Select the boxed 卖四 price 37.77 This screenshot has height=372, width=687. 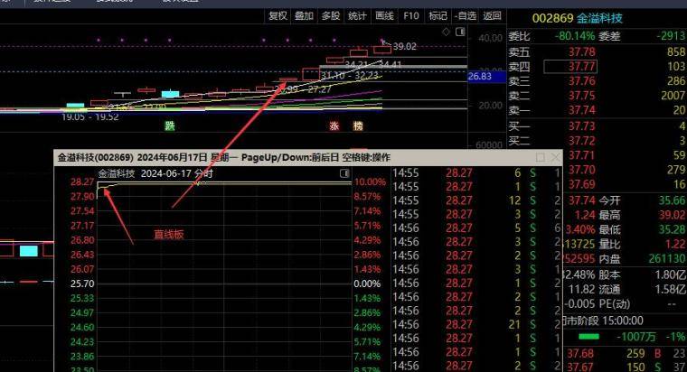[570, 67]
